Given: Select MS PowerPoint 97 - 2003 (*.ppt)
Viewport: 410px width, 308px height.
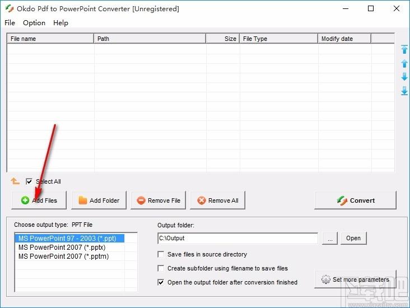Looking at the screenshot, I should (x=69, y=239).
